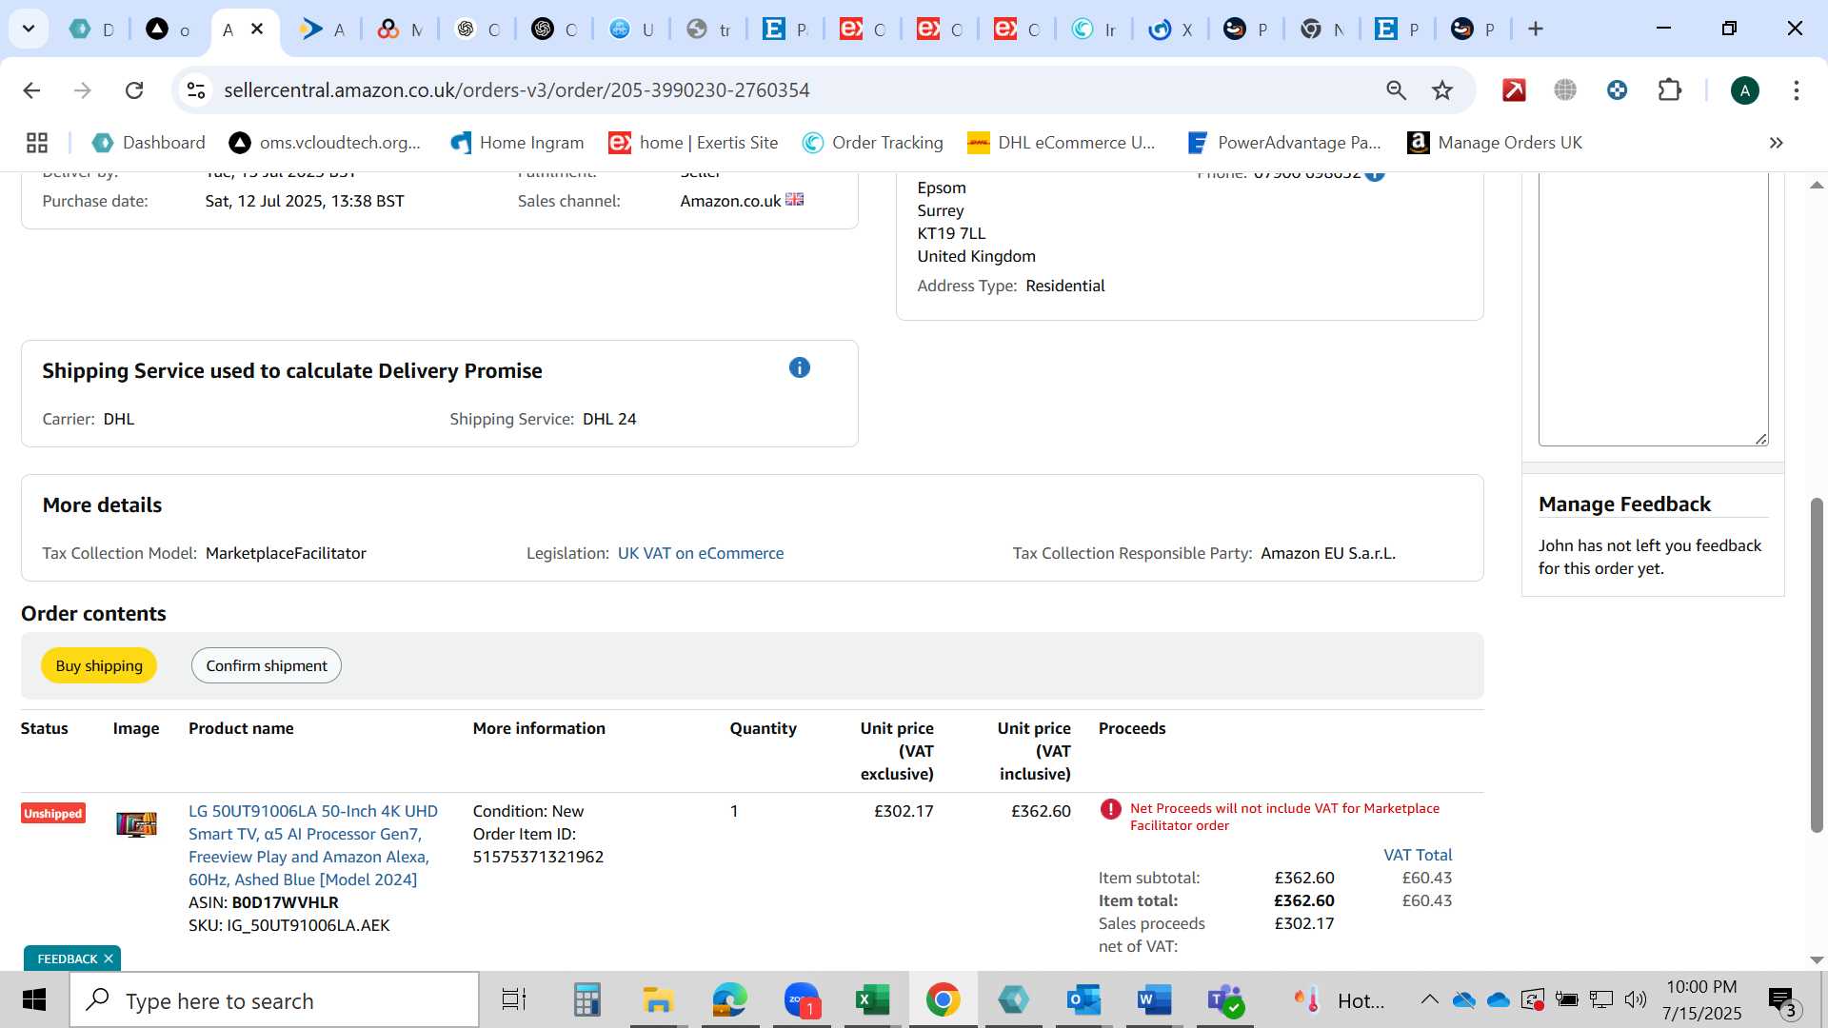Open the home | Exertis Site bookmark
The width and height of the screenshot is (1828, 1028).
693,143
